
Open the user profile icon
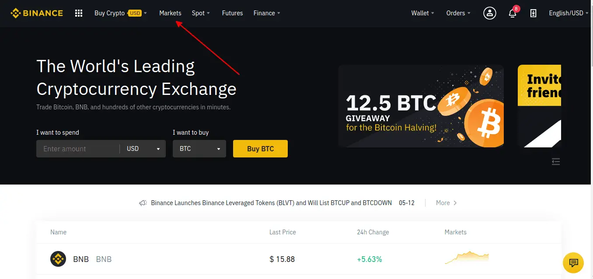[489, 13]
